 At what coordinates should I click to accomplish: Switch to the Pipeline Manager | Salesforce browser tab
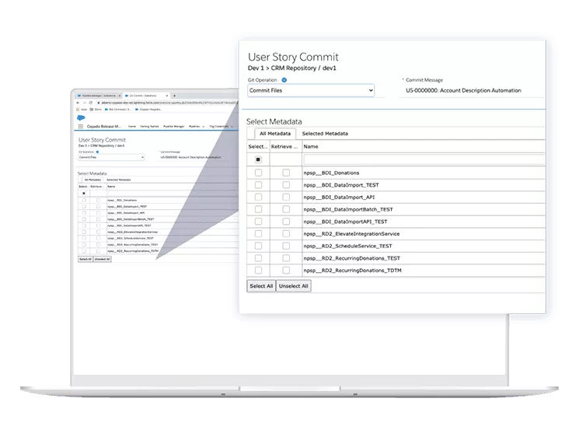pyautogui.click(x=98, y=96)
